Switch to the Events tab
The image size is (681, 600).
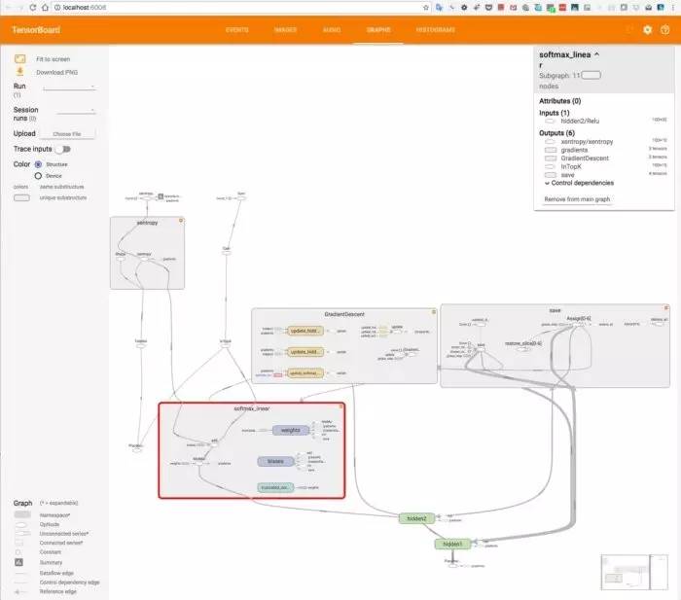(237, 29)
